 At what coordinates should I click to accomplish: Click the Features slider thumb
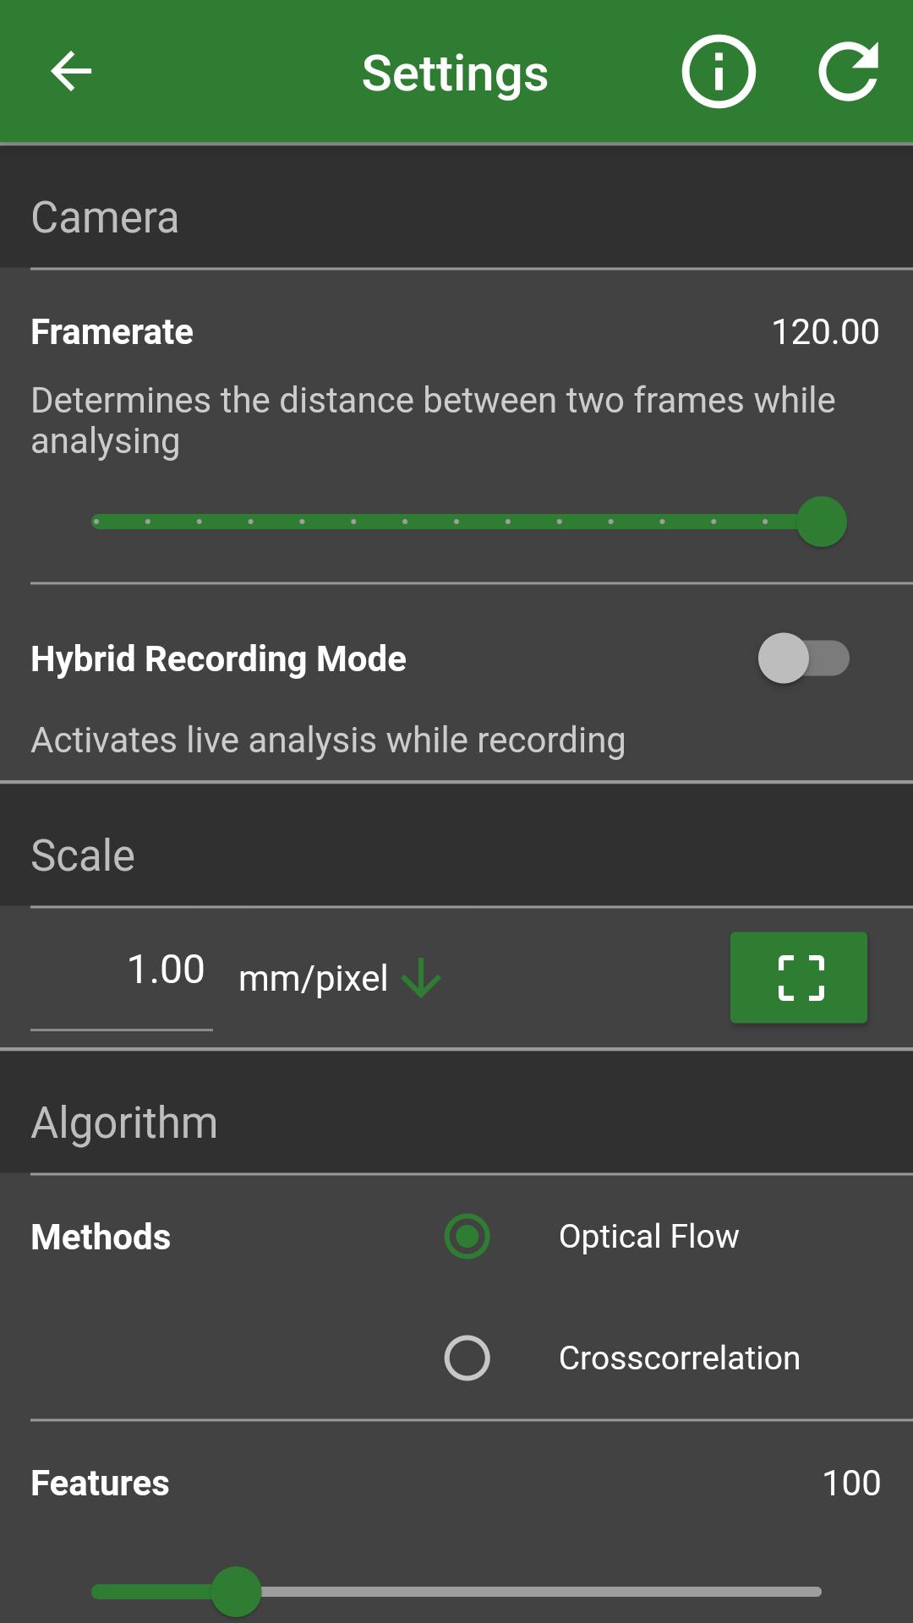coord(236,1592)
